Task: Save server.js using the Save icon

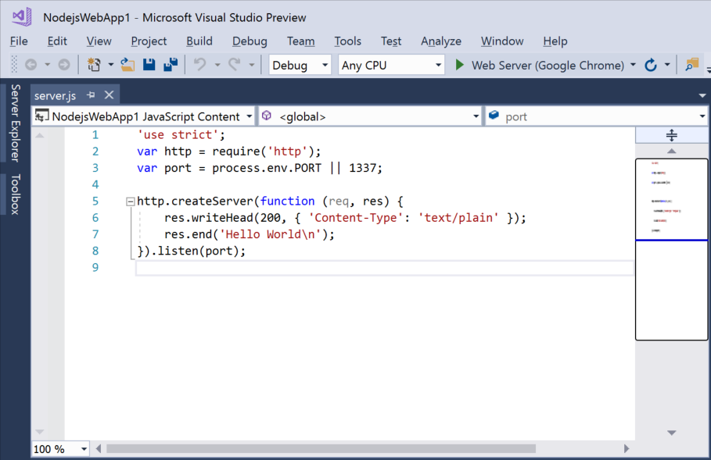Action: pyautogui.click(x=149, y=65)
